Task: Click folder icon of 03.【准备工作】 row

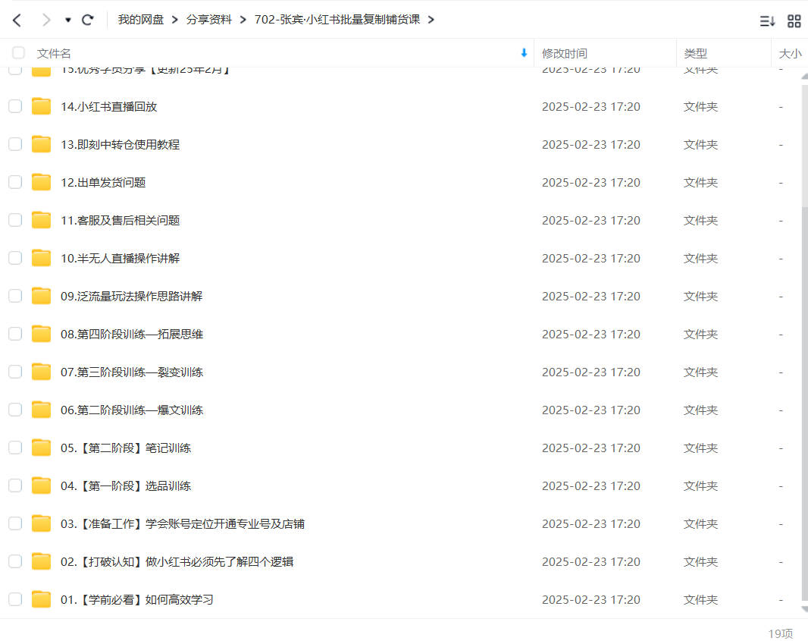Action: coord(41,523)
